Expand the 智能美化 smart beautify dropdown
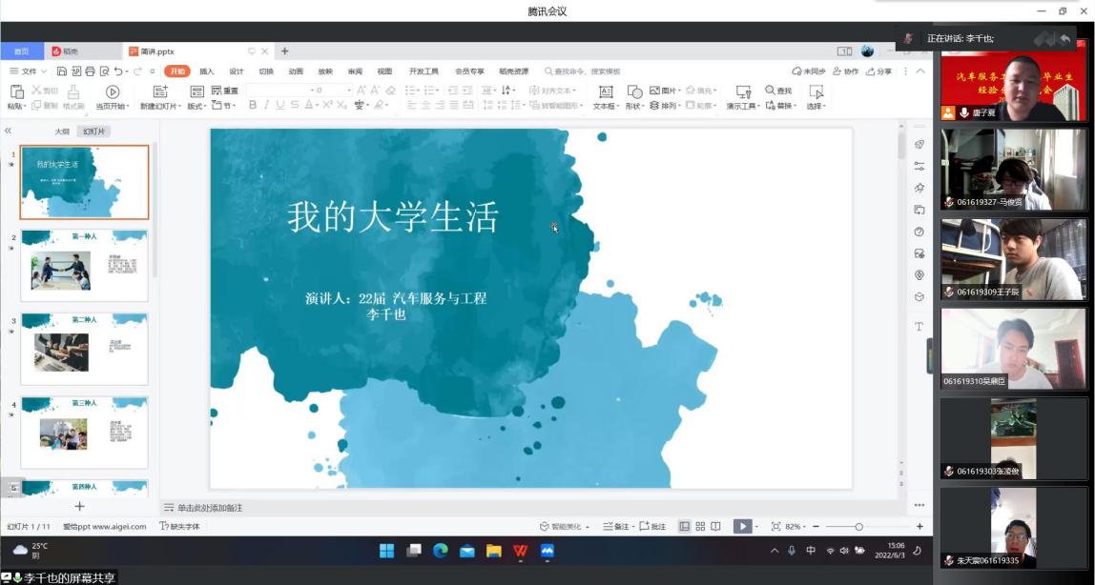 coord(565,526)
